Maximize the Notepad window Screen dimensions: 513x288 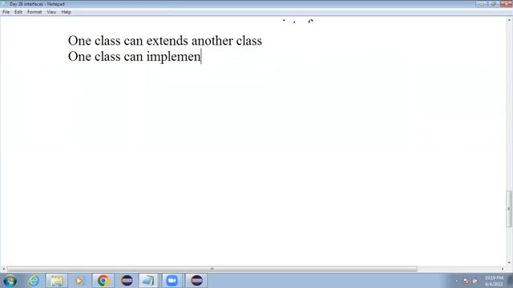coord(494,4)
